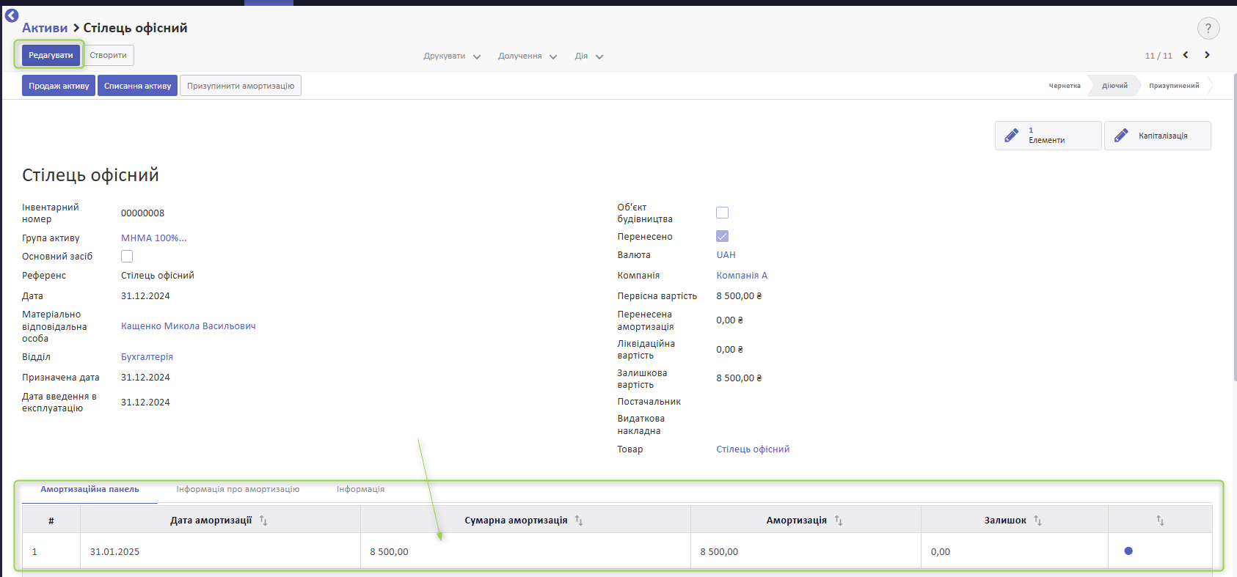
Task: Click the Залишок value 0,00 cell
Action: pos(1015,551)
